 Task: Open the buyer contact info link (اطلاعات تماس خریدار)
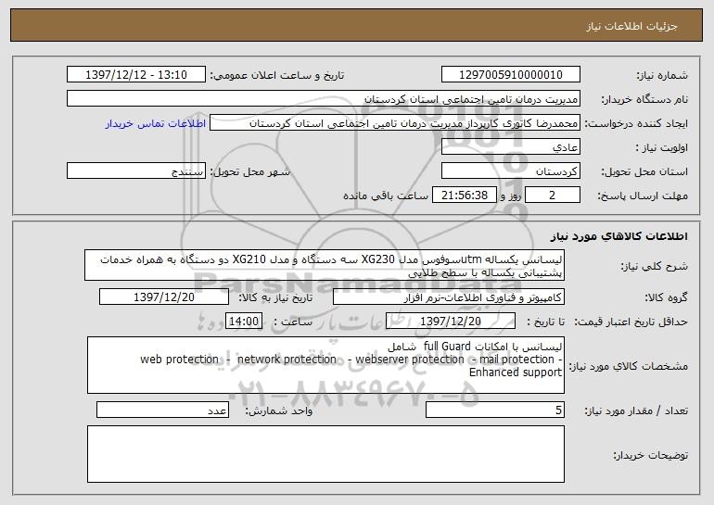[x=156, y=124]
